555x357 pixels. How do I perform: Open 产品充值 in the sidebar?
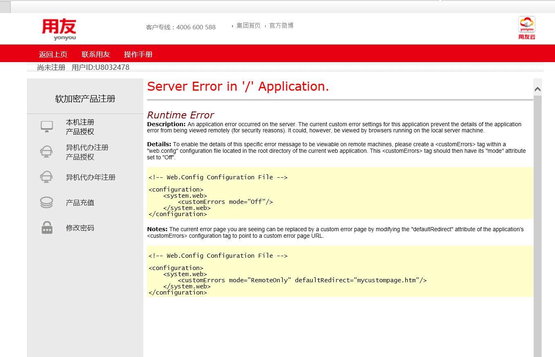tap(80, 203)
